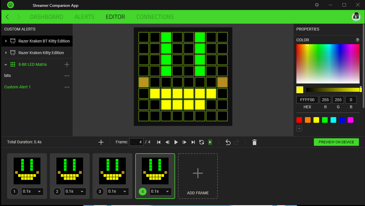Expand Razer Kraken BT Kitty Edition

coord(6,41)
